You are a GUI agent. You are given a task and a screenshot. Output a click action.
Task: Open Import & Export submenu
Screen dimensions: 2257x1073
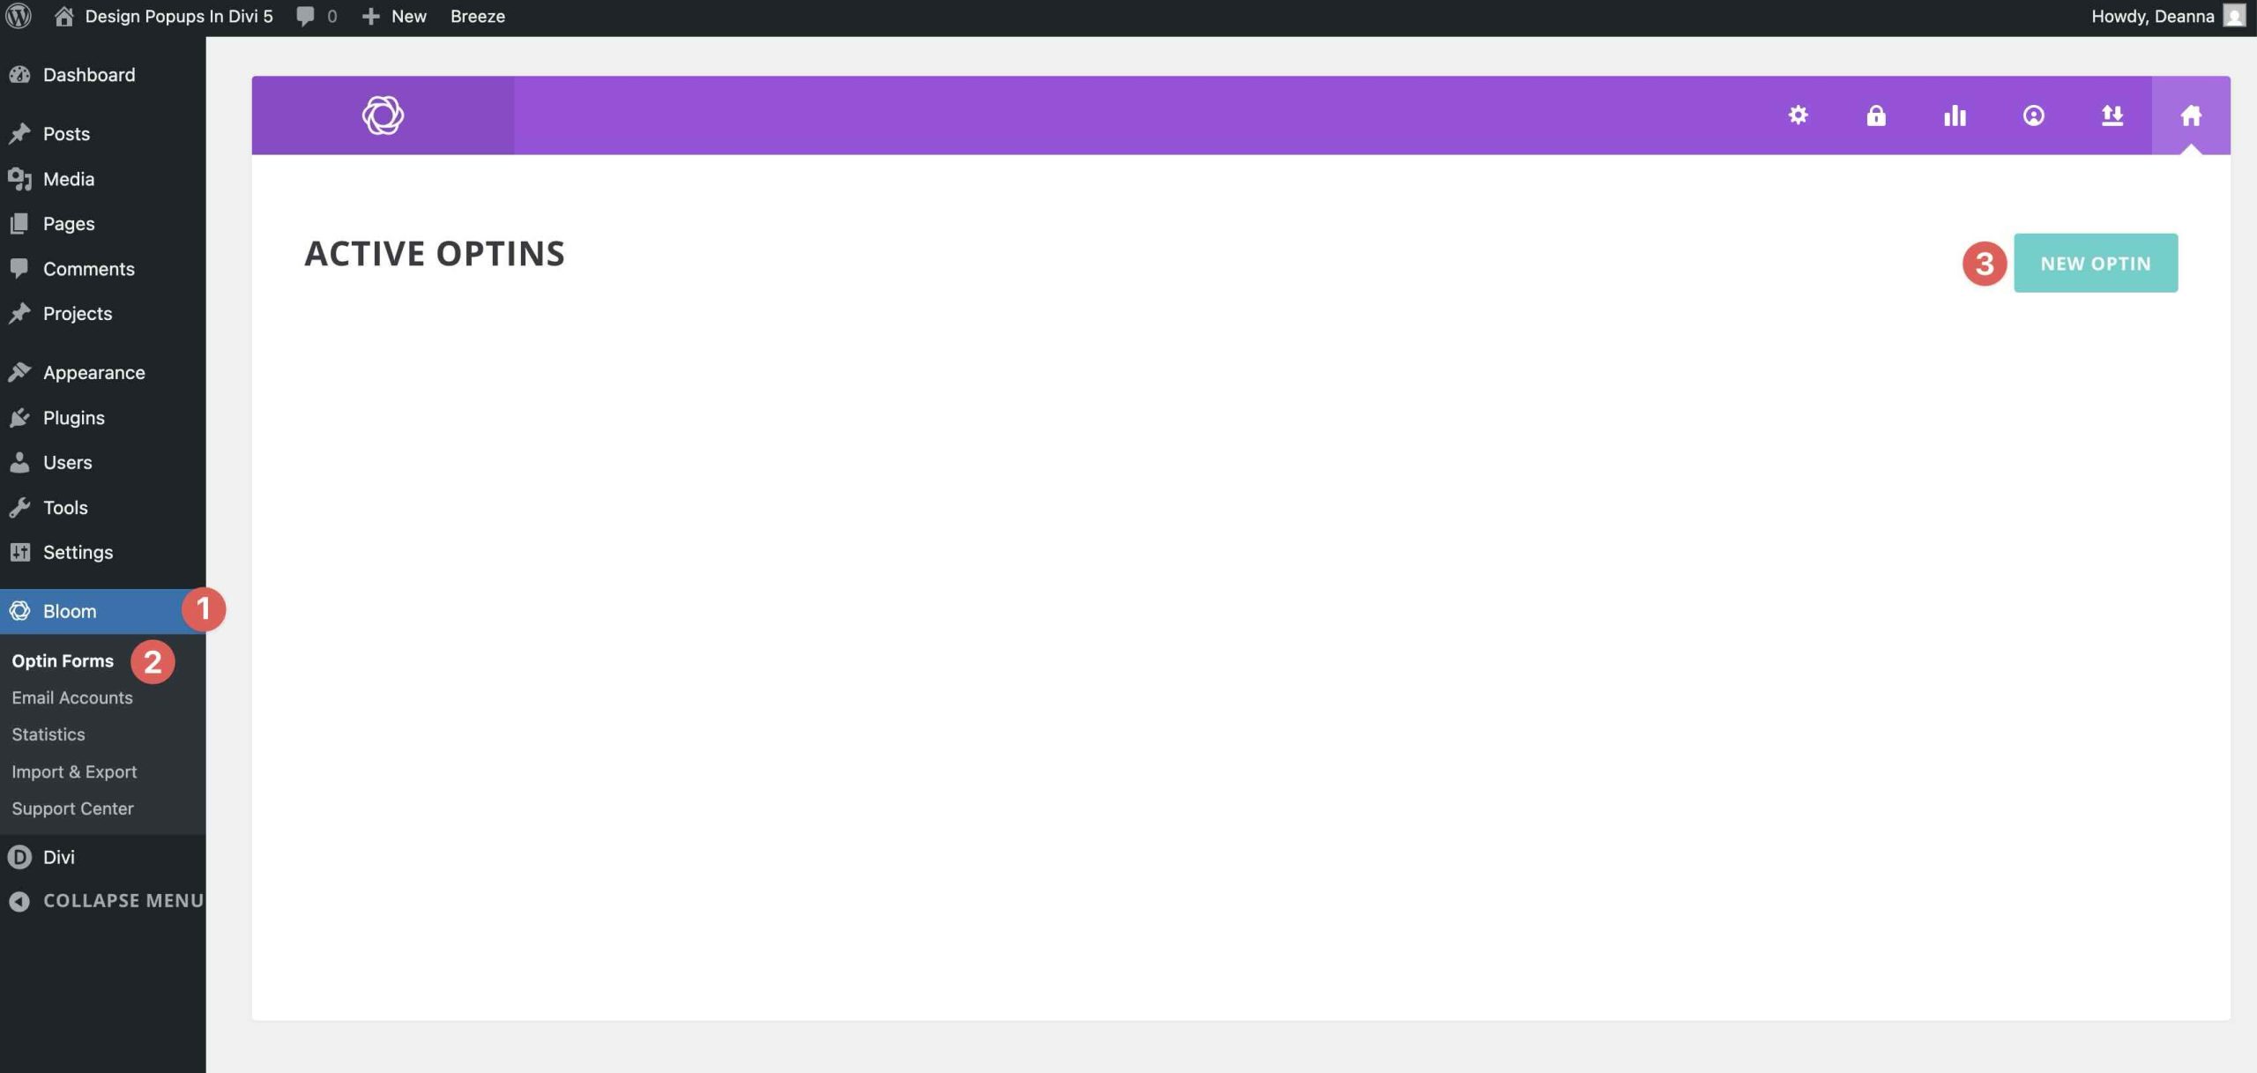click(74, 771)
